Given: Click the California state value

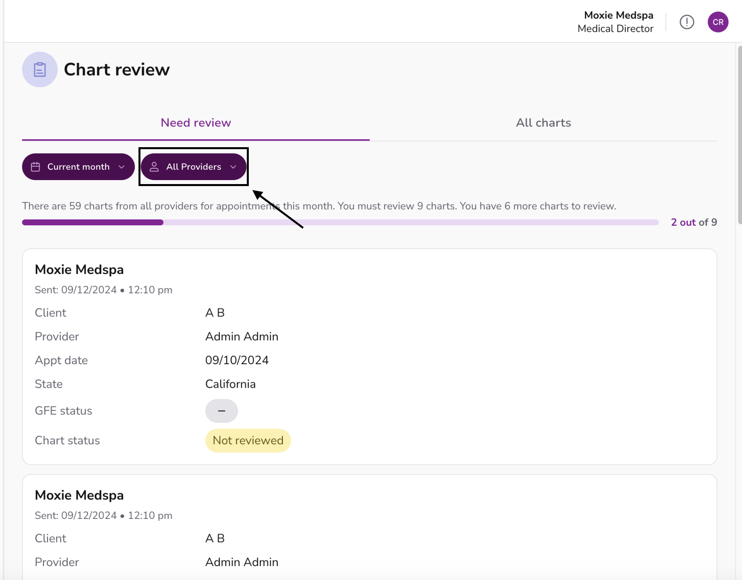Looking at the screenshot, I should [230, 384].
